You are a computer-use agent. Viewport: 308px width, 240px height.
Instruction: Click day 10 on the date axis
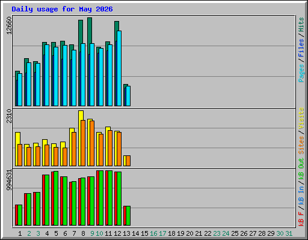(x=99, y=233)
